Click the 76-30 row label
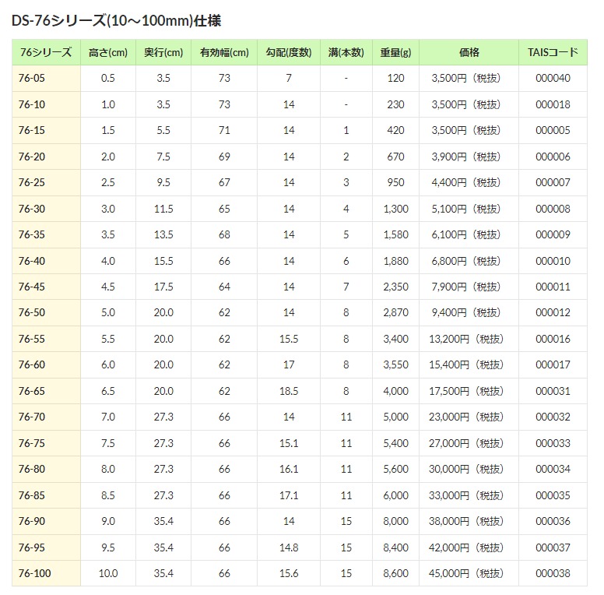 32,209
